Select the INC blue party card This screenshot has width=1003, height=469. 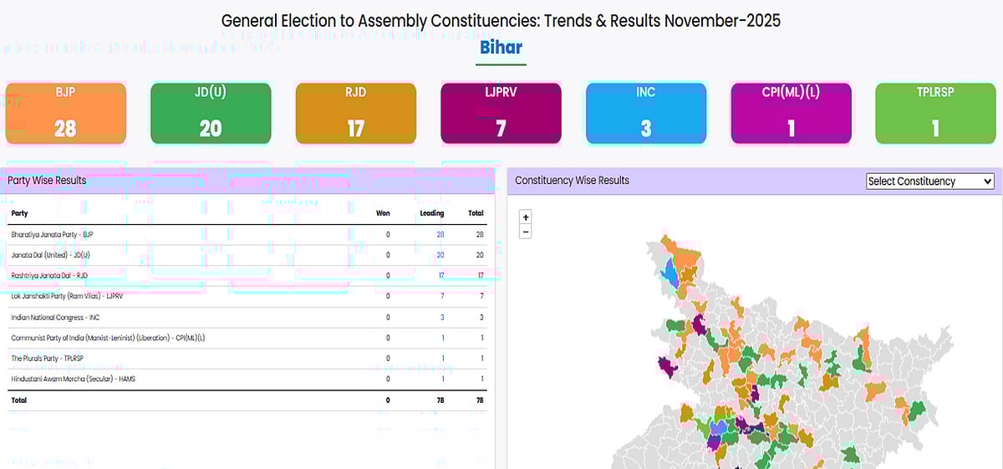[x=646, y=113]
